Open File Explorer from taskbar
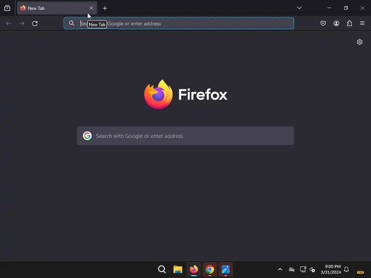 point(178,269)
